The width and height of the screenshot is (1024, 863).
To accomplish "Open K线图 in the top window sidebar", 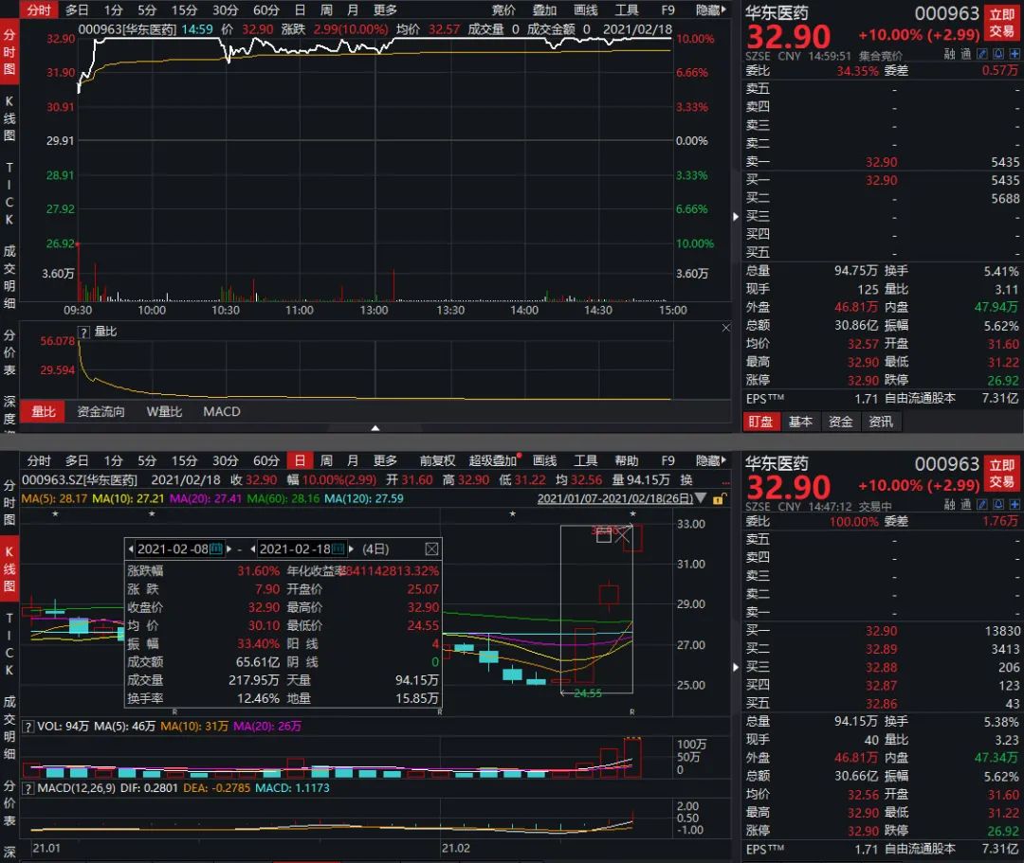I will coord(9,118).
